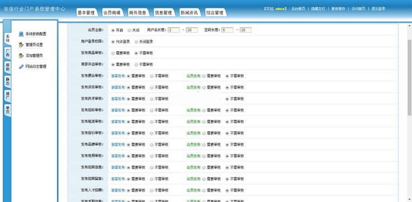The height and width of the screenshot is (202, 412).
Task: Set 会员发布 不需审核 in 发布视频审核 row
Action: [x=227, y=156]
